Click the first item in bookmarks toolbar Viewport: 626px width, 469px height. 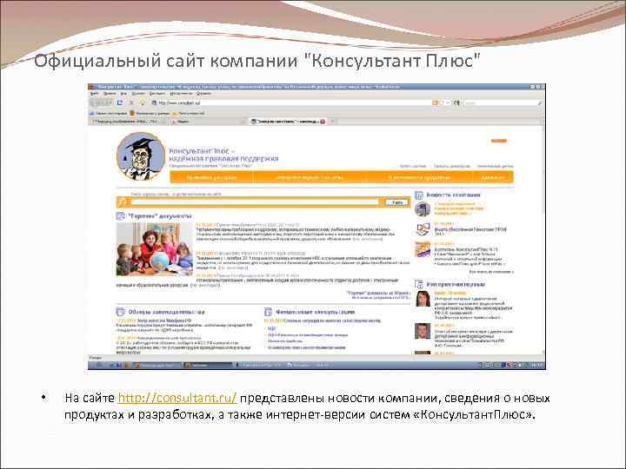click(x=108, y=113)
